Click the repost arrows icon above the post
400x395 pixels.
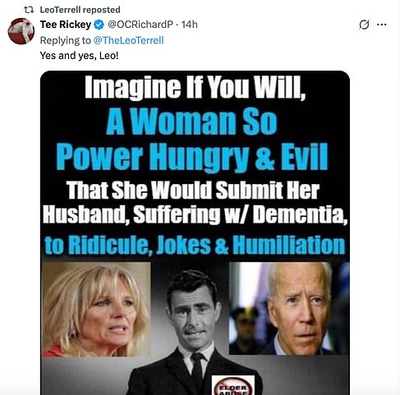[x=29, y=10]
